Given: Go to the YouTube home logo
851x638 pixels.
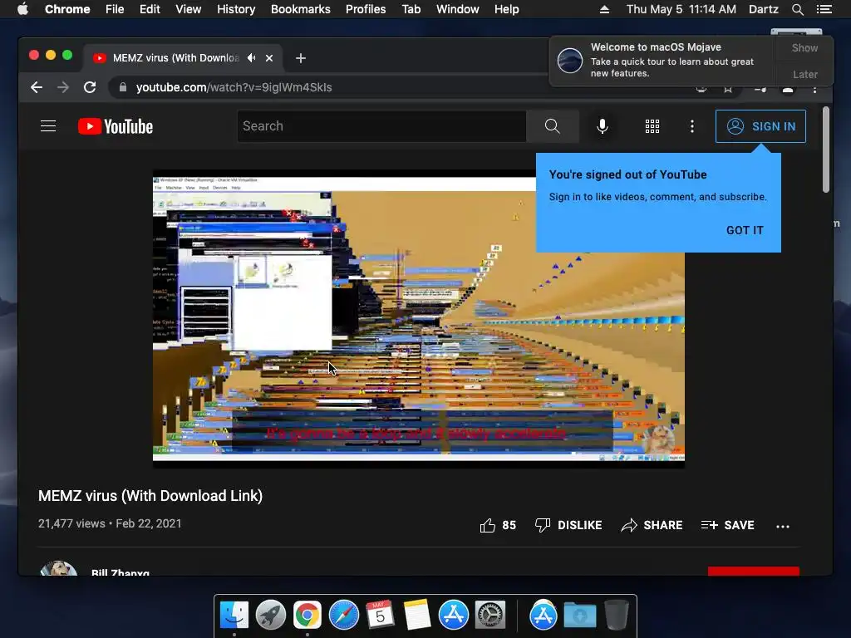Looking at the screenshot, I should click(116, 126).
